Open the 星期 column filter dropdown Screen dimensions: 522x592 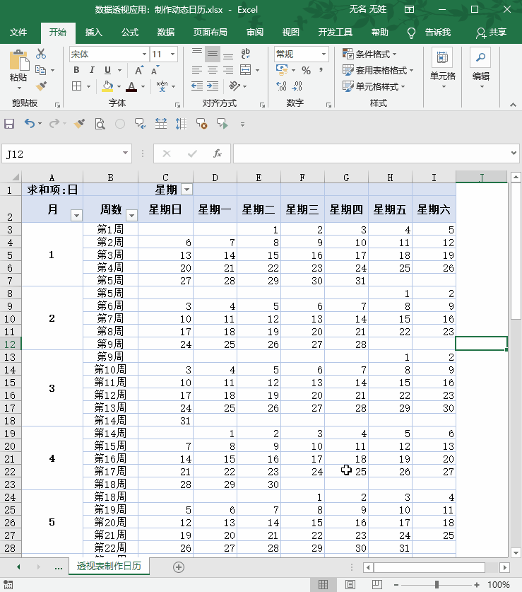tap(186, 190)
